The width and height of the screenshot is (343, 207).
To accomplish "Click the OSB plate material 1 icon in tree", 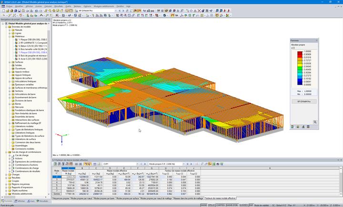I will point(16,40).
